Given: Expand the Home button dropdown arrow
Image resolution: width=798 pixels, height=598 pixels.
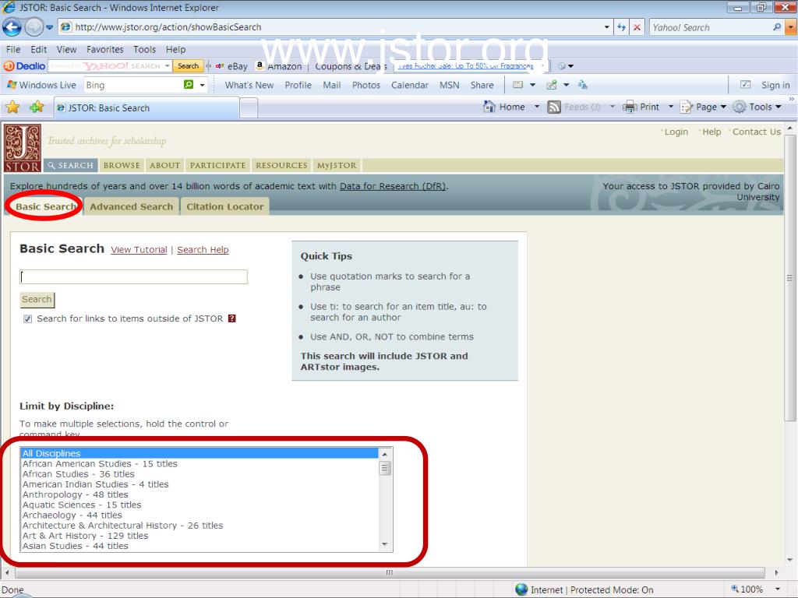Looking at the screenshot, I should click(x=537, y=107).
